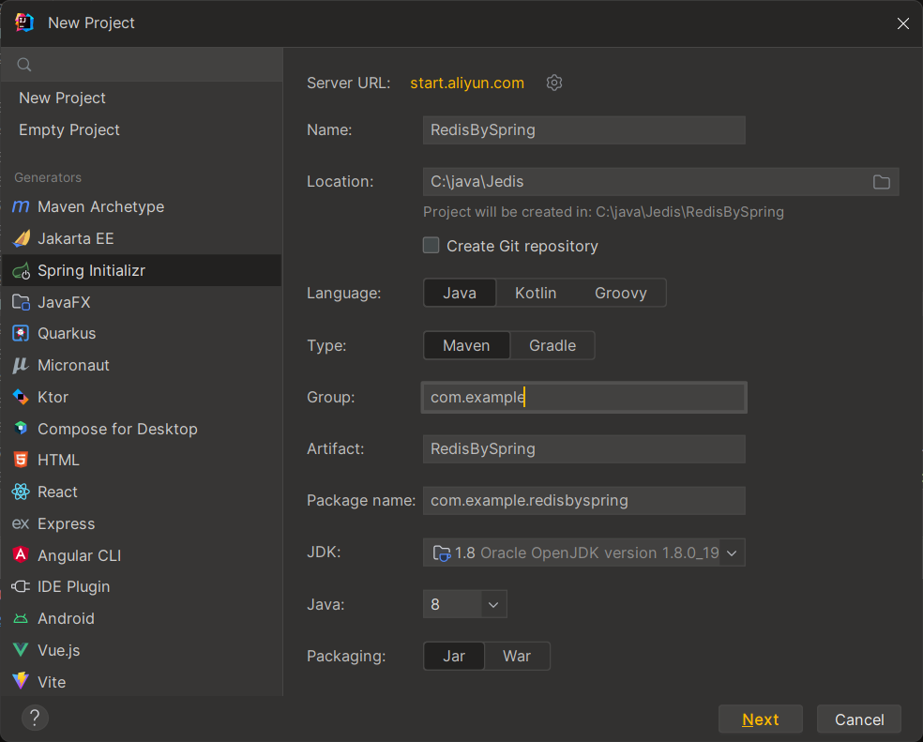Click the Vite lightning icon
Image resolution: width=923 pixels, height=742 pixels.
(x=21, y=681)
